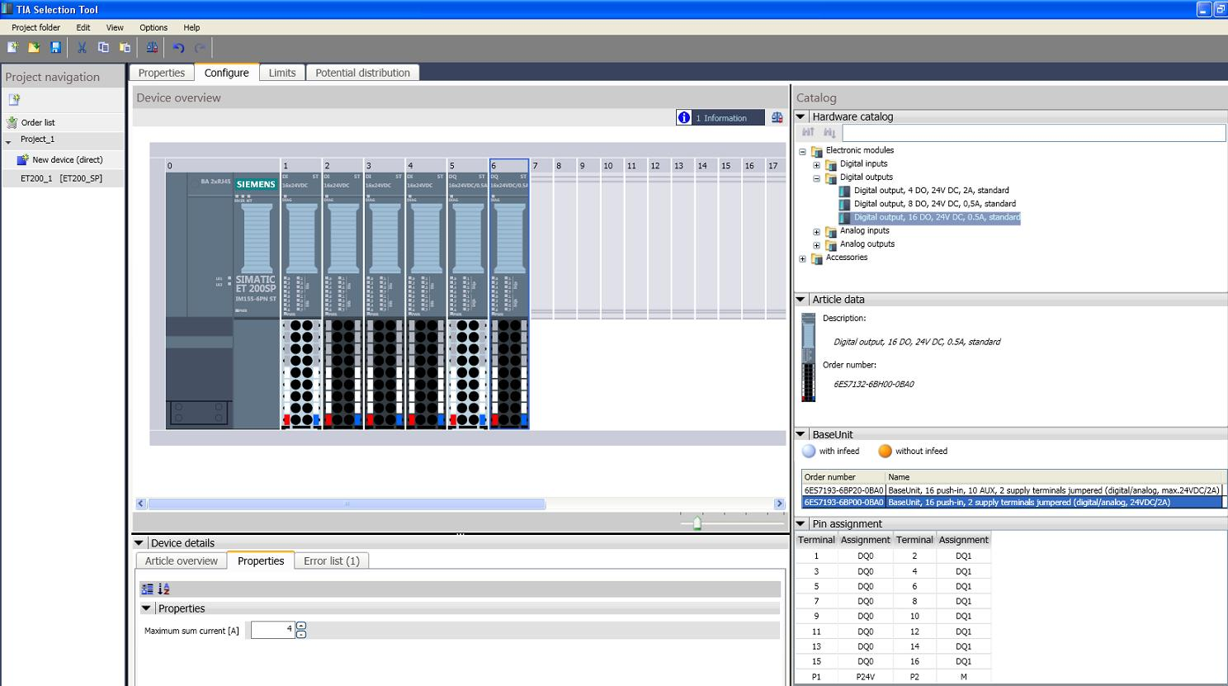Expand the Digital inputs tree node

[816, 164]
